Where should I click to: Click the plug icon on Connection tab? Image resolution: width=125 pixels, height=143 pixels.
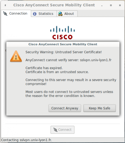click(5, 13)
